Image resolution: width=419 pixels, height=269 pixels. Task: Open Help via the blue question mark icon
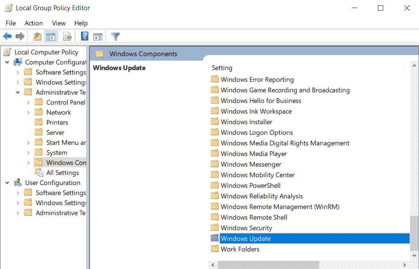click(x=85, y=37)
